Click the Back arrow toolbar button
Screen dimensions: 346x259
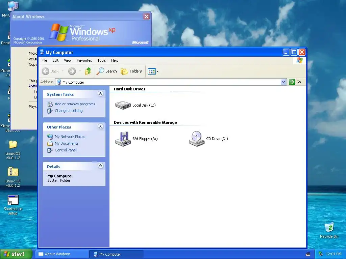tap(50, 71)
